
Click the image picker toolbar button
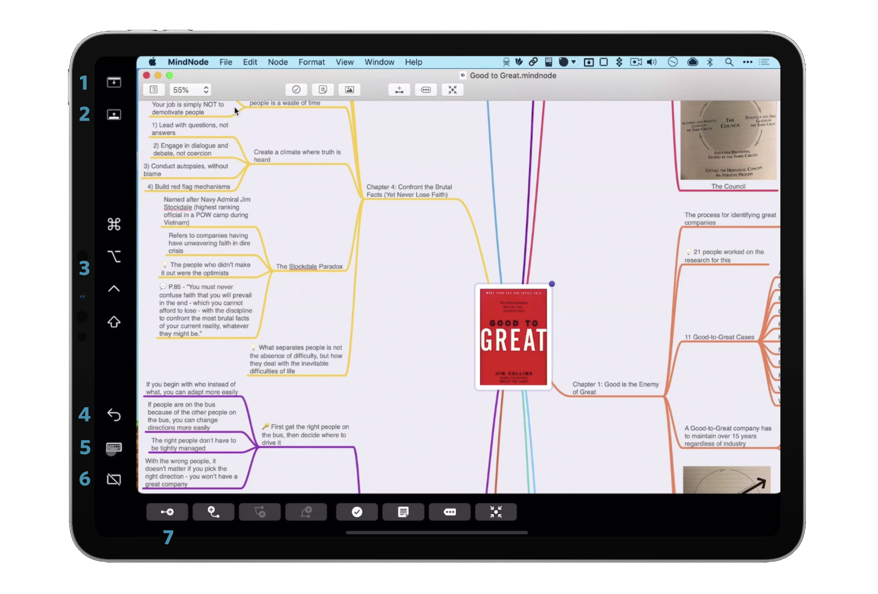point(350,89)
